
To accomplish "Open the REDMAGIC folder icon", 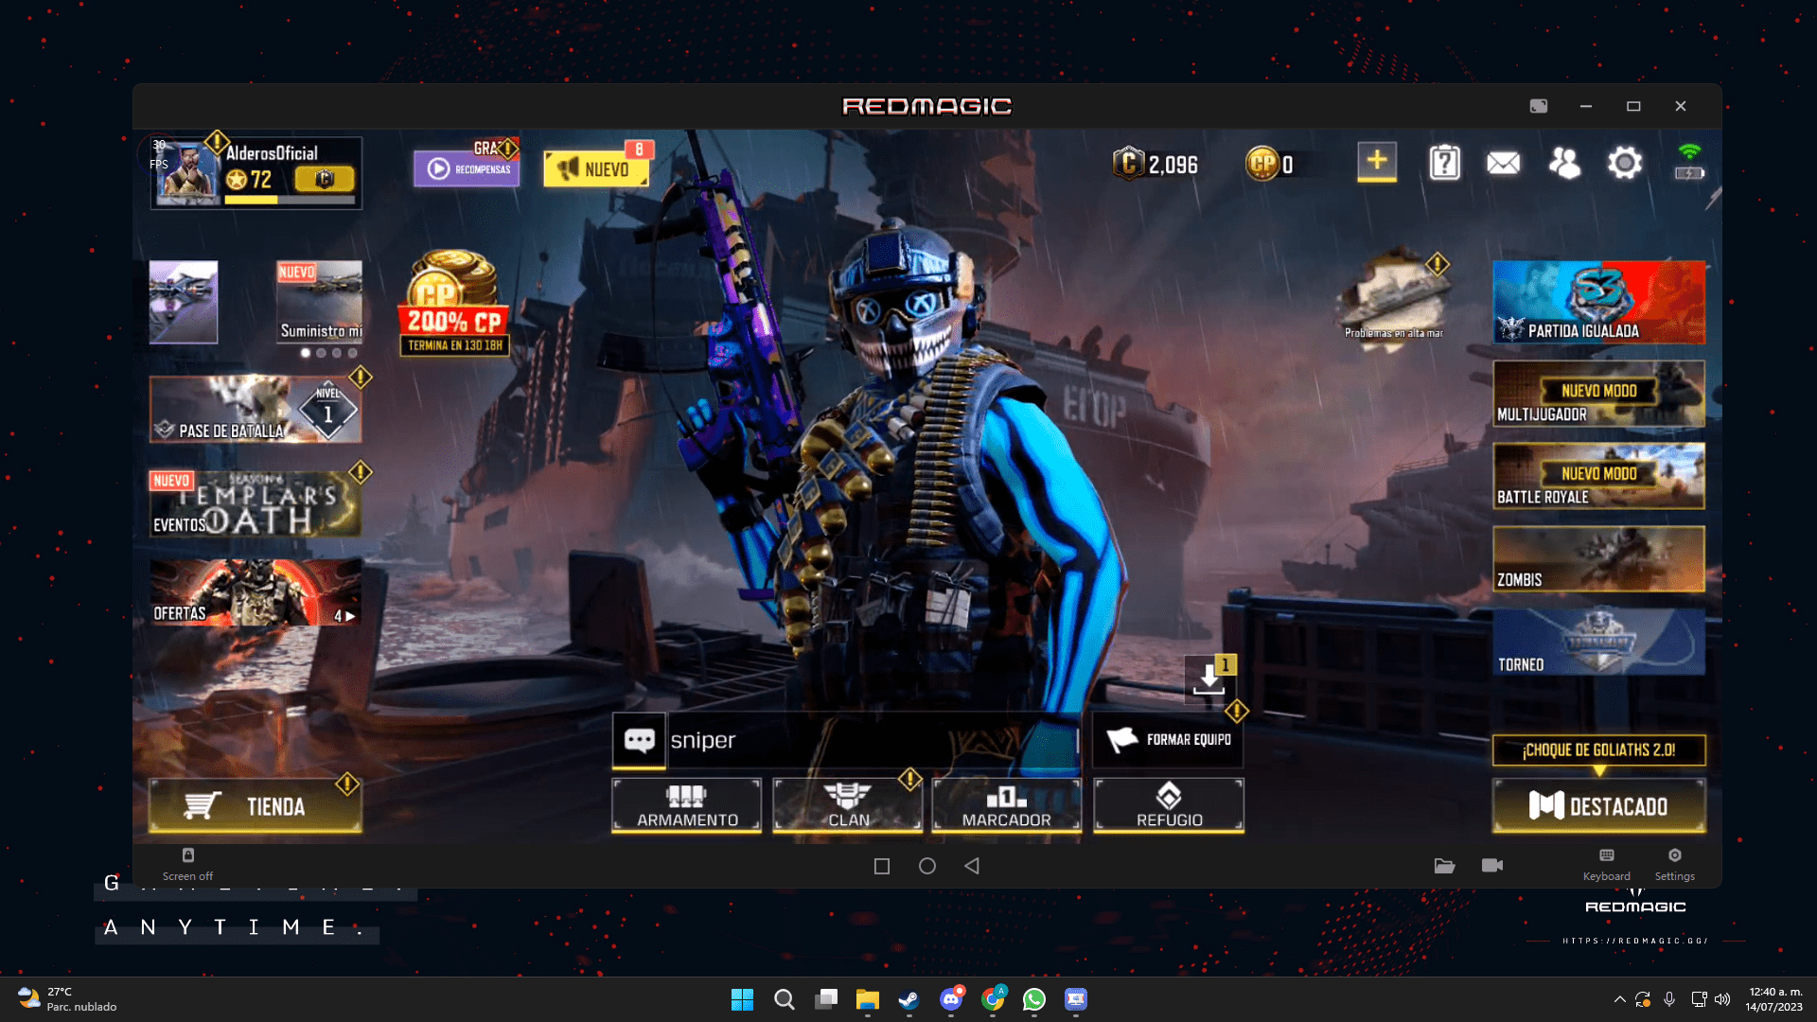I will click(x=1444, y=866).
